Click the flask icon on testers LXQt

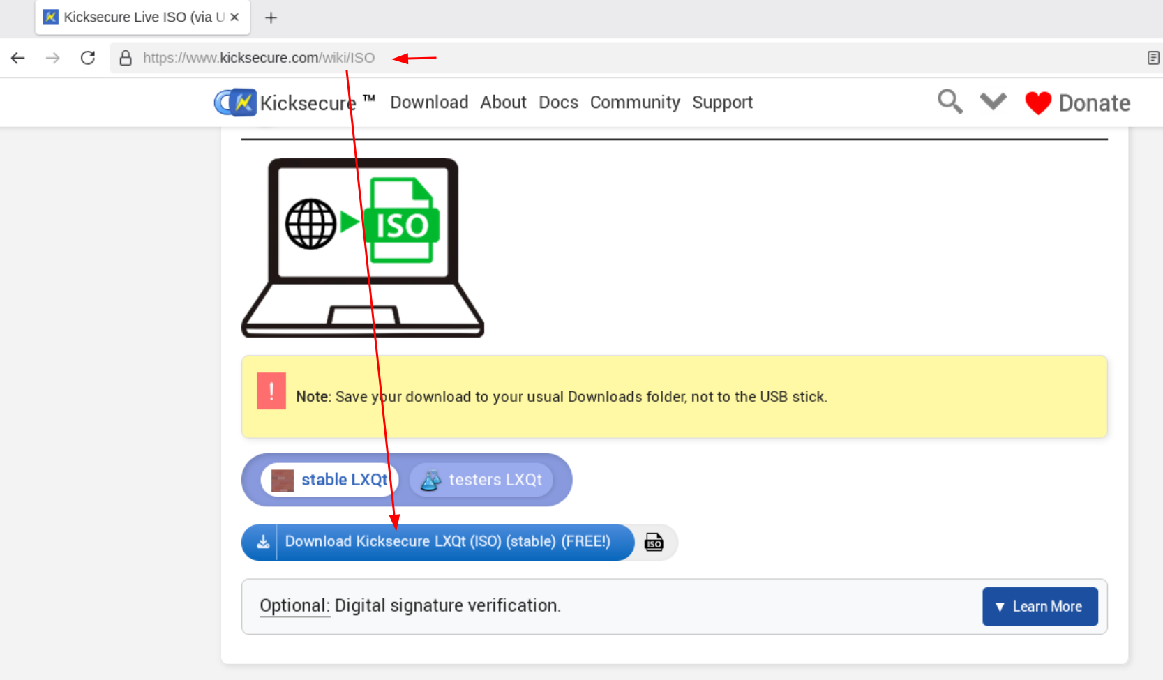431,481
